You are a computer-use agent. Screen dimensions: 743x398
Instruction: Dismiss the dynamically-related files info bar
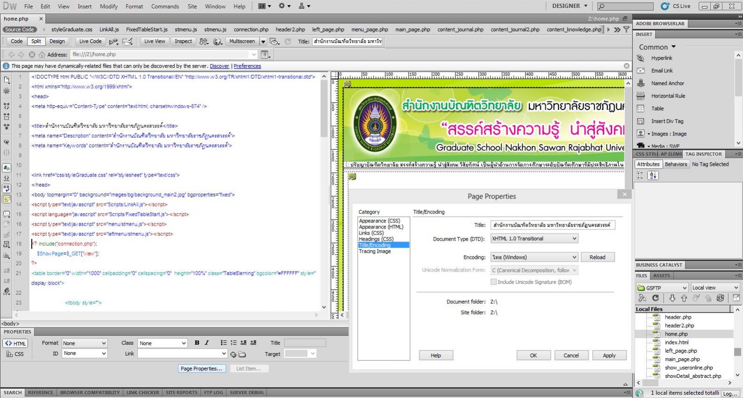pos(627,66)
